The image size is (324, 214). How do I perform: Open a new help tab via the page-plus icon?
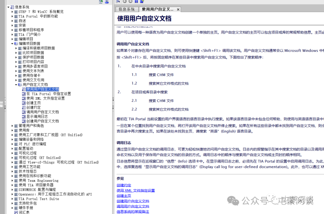(x=142, y=1)
